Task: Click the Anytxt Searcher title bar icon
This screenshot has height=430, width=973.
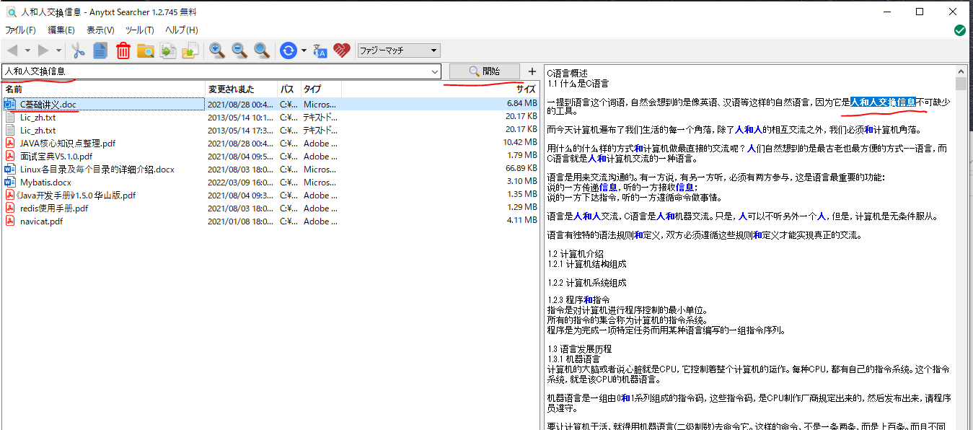Action: click(11, 12)
